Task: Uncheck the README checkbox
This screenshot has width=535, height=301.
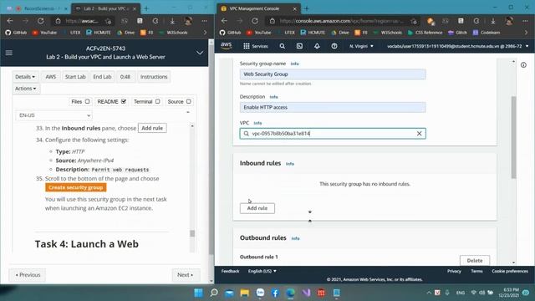Action: tap(124, 101)
